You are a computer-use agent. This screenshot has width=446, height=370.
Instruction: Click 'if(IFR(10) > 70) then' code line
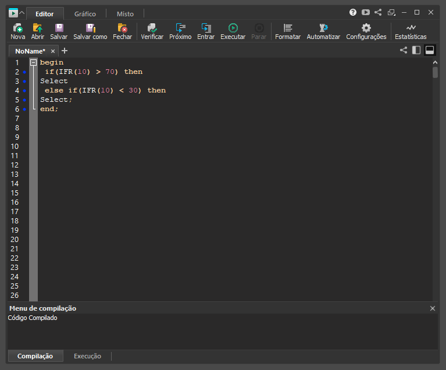94,72
